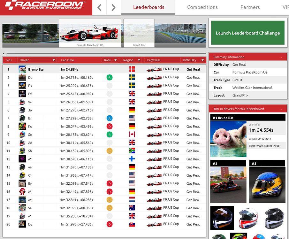This screenshot has height=239, width=289.
Task: Click the South African flag in row 11
Action: pyautogui.click(x=132, y=151)
